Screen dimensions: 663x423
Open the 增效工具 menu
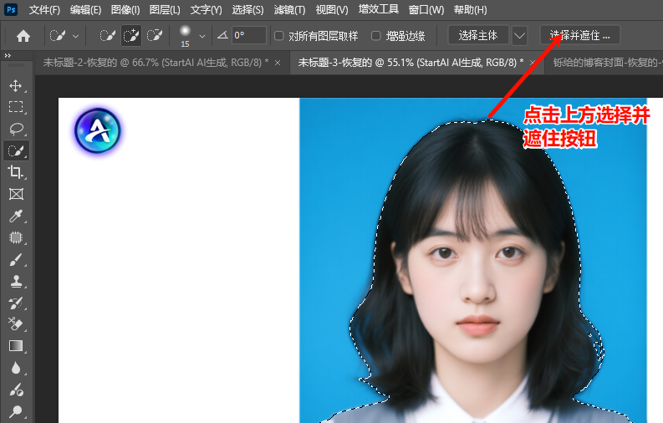[379, 9]
